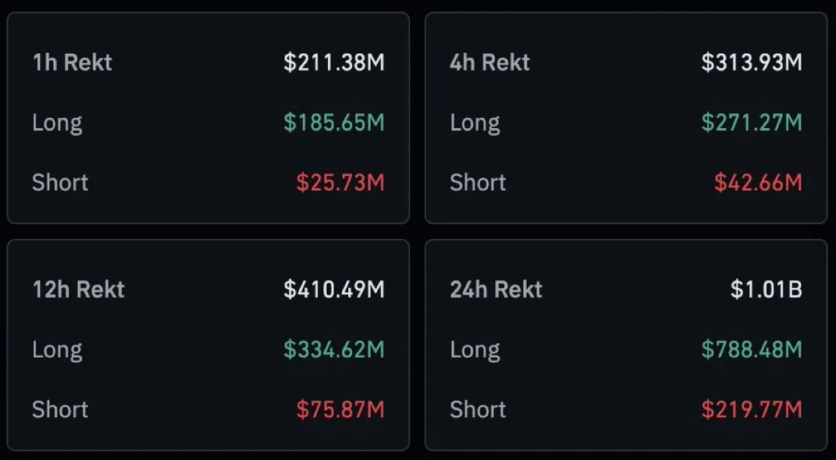
Task: Select the 1h Short value $25.73M
Action: (x=340, y=183)
